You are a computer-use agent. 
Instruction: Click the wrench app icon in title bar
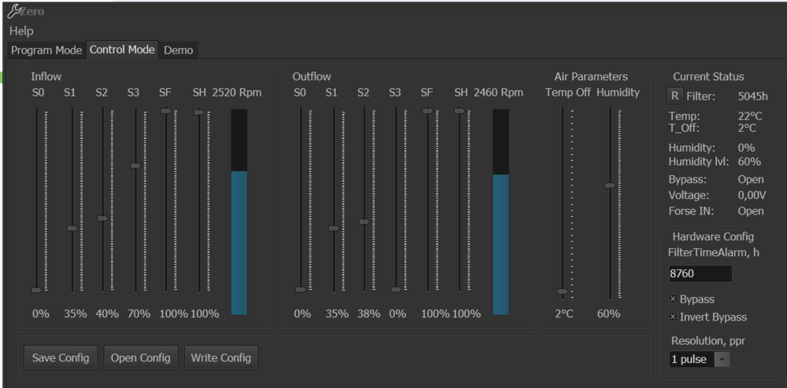click(15, 11)
